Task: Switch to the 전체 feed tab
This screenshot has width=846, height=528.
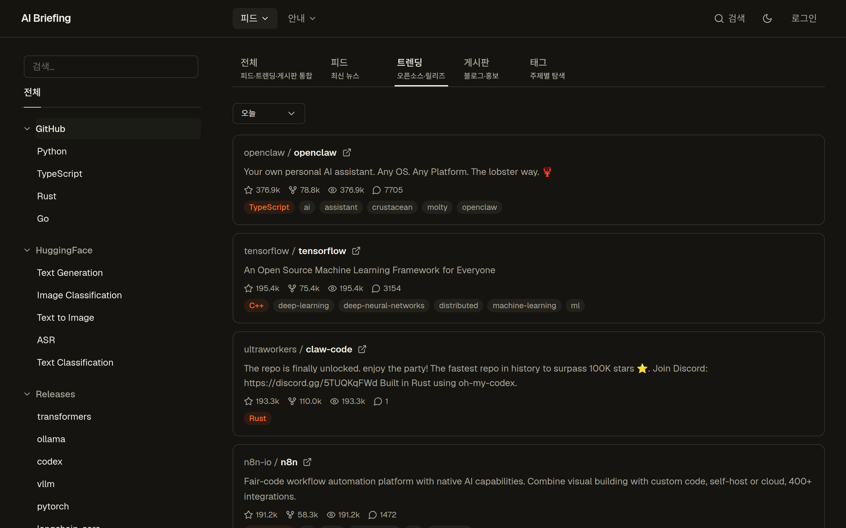Action: pyautogui.click(x=276, y=69)
